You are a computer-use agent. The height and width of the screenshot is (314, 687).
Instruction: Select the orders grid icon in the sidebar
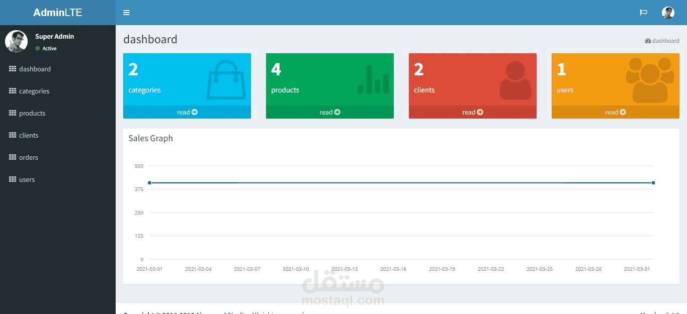pos(13,157)
